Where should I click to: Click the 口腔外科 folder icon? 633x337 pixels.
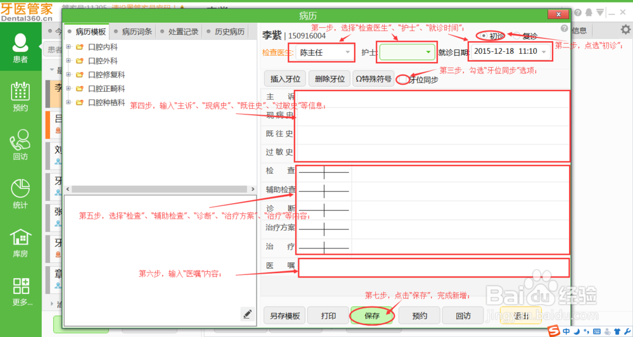click(x=80, y=61)
